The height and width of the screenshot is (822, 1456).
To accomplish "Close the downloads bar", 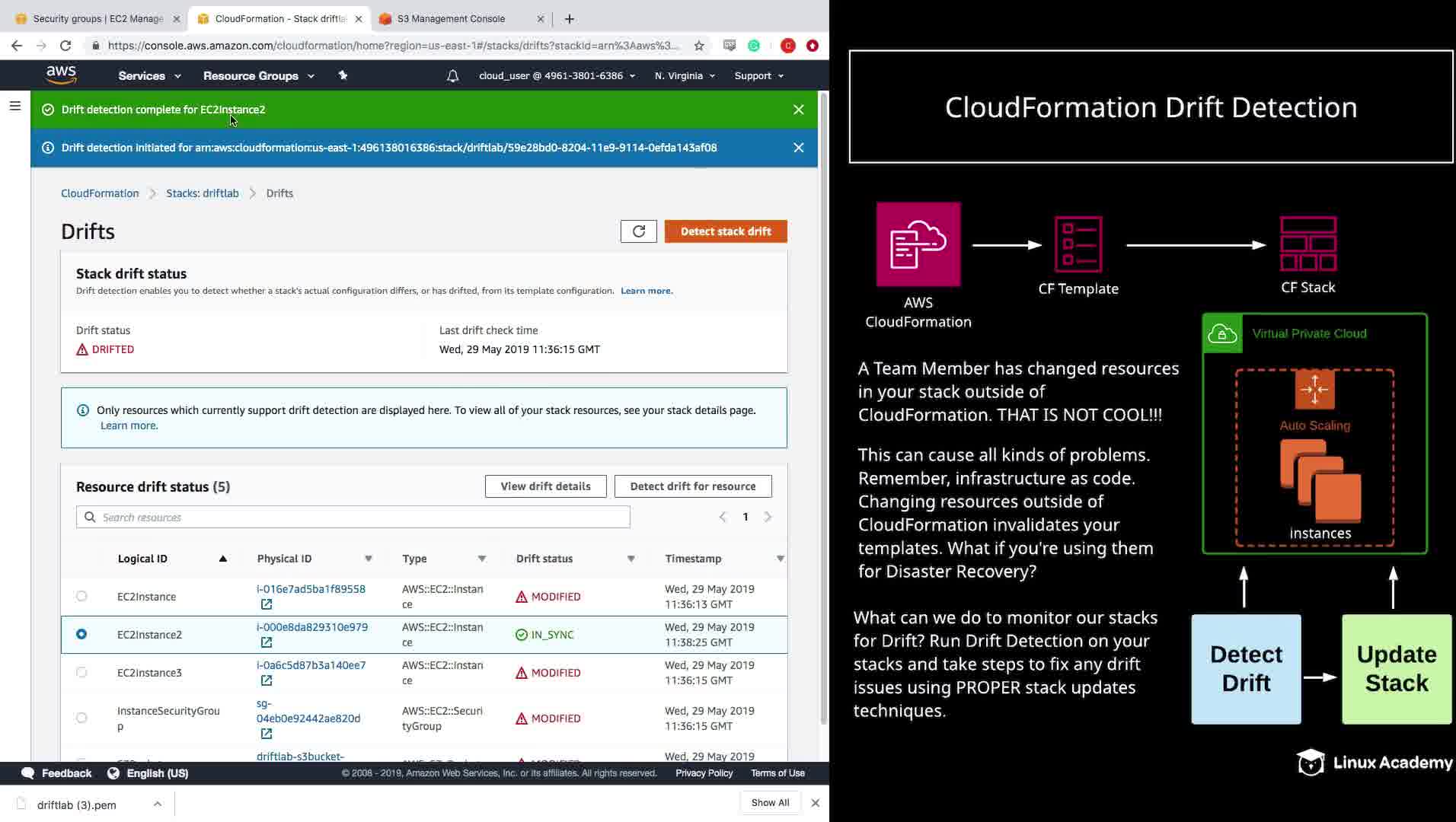I will 815,803.
